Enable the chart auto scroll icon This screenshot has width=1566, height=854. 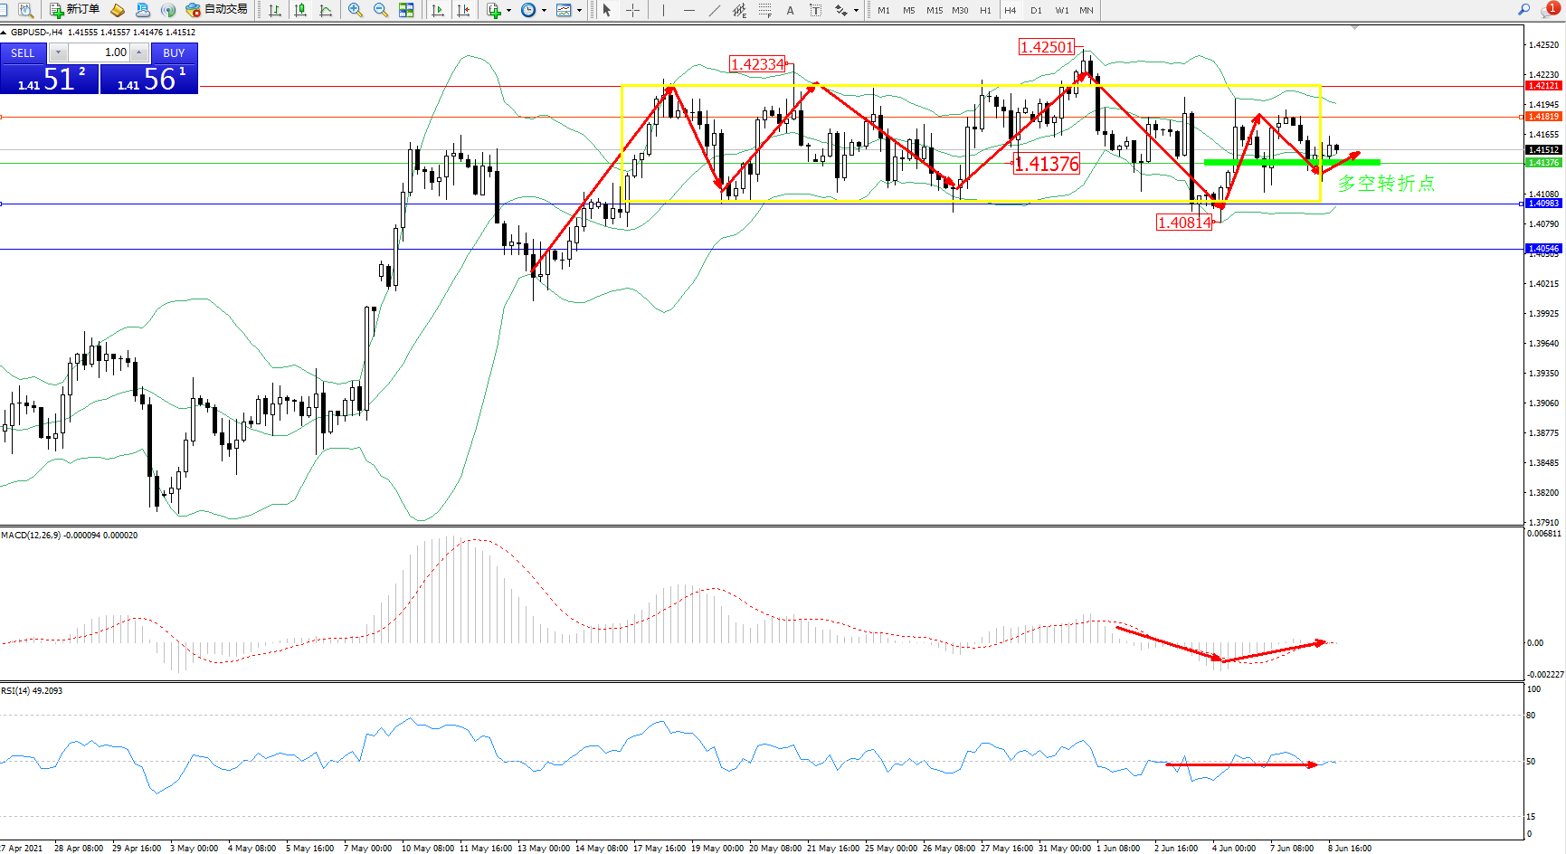[x=438, y=10]
